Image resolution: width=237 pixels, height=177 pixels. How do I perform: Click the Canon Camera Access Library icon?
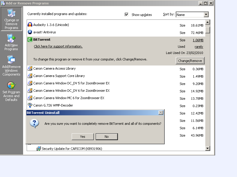[x=30, y=68]
